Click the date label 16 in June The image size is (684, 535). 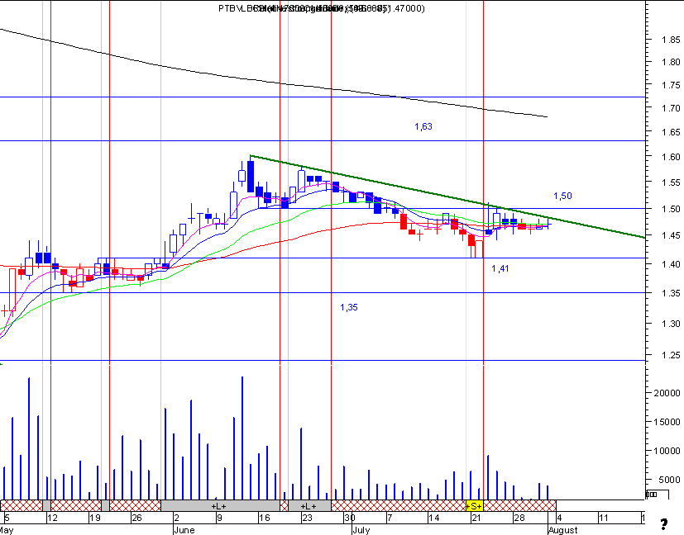(265, 518)
